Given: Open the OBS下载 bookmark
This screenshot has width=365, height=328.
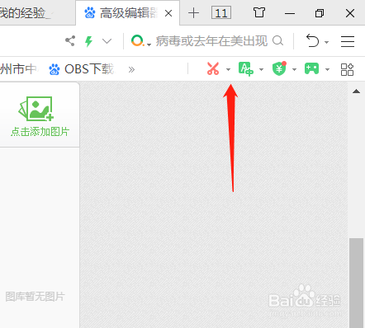Looking at the screenshot, I should [x=82, y=69].
